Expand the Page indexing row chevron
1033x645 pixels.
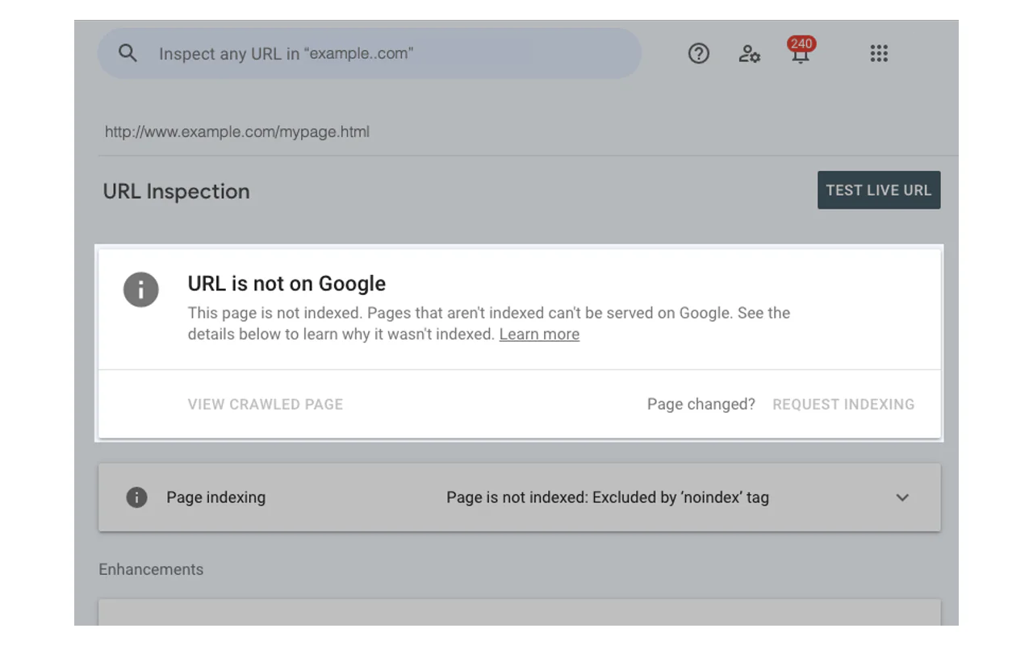point(902,497)
